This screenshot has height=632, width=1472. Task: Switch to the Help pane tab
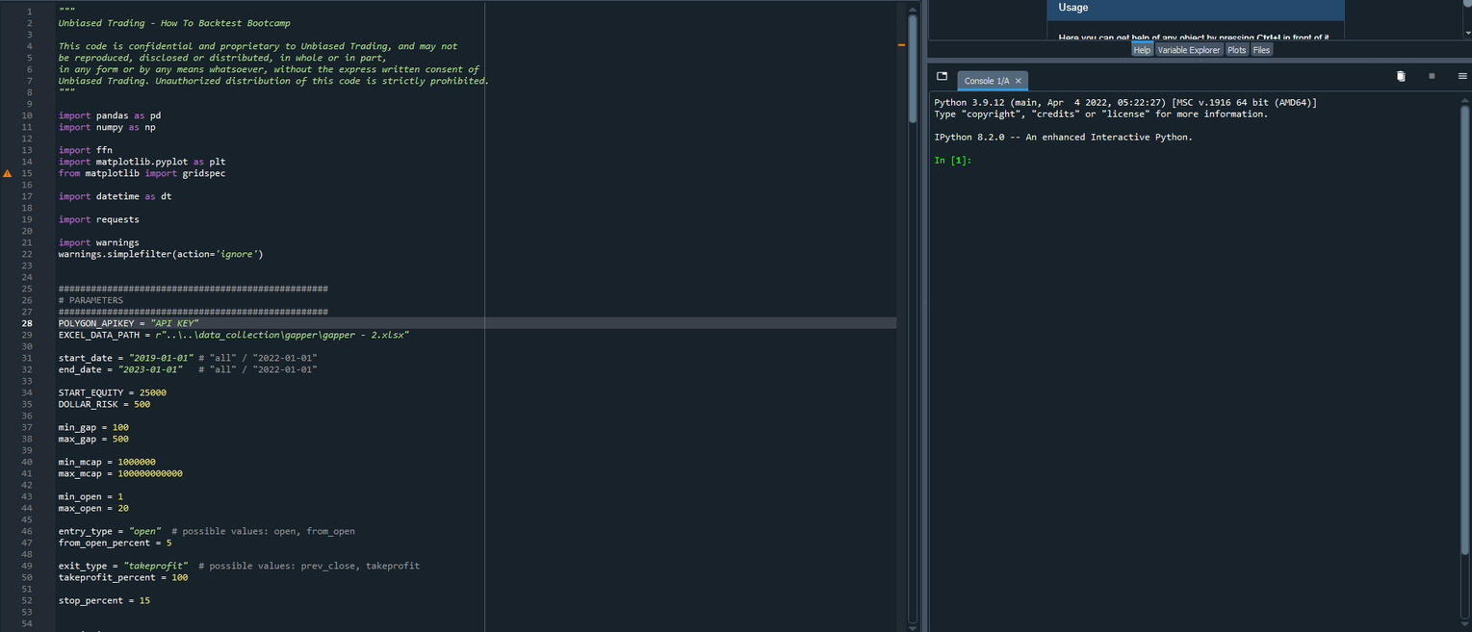[1142, 50]
